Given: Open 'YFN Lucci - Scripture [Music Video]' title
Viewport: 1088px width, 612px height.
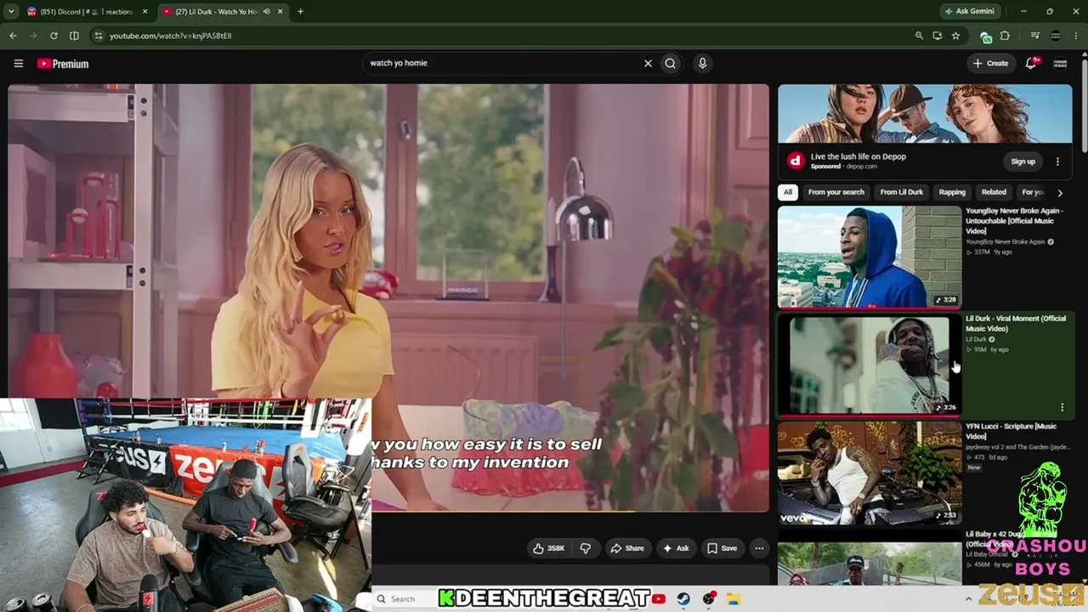Looking at the screenshot, I should [x=1011, y=431].
